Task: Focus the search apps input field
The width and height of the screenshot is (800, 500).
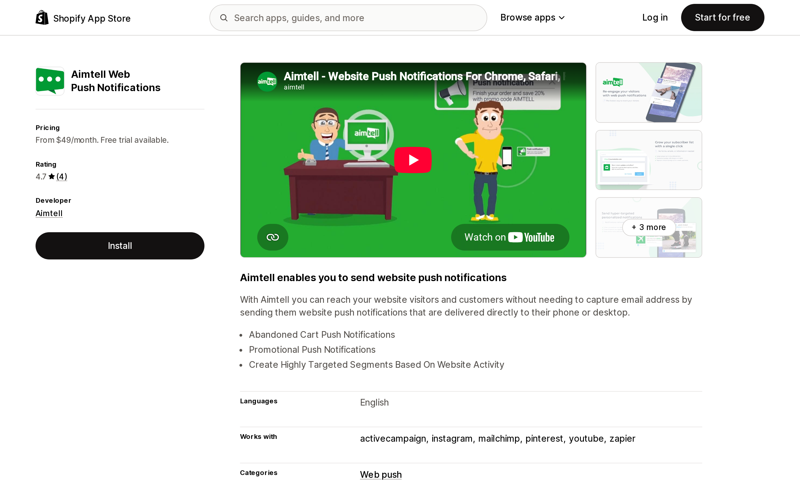Action: pyautogui.click(x=348, y=18)
